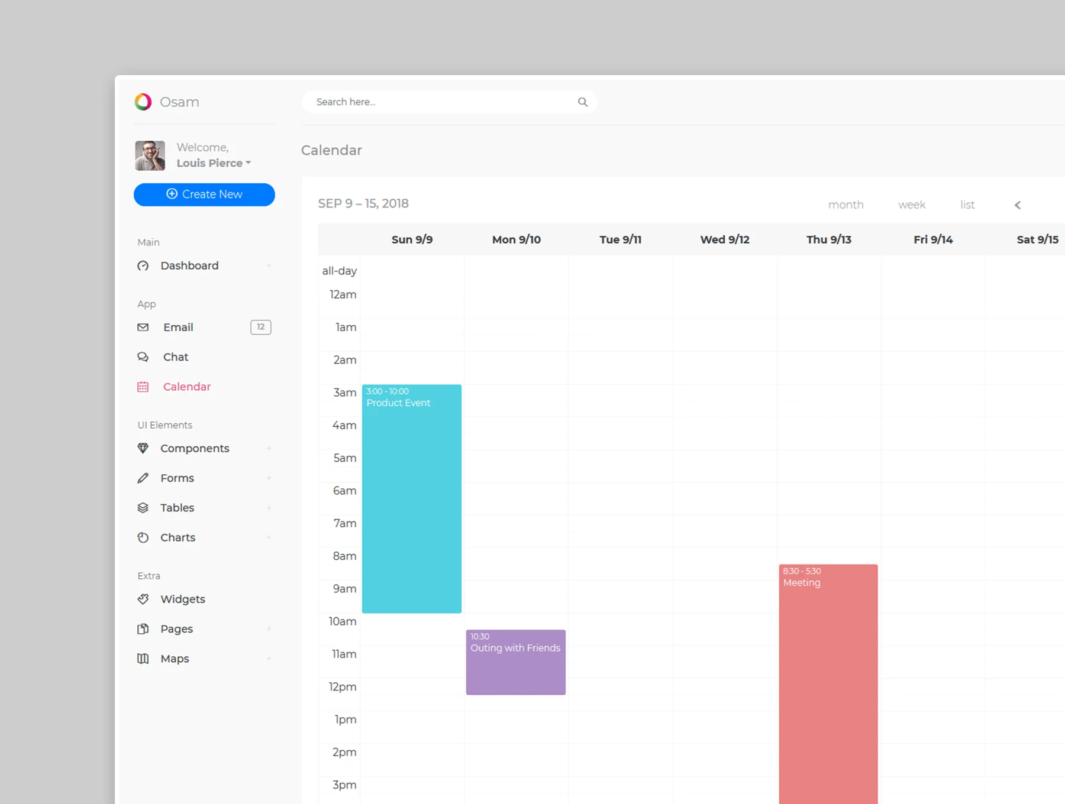
Task: Click the plus icon in Create New
Action: coord(172,194)
